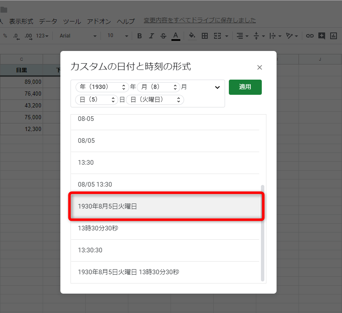
Task: Open 日 (5) format token
Action: [97, 100]
